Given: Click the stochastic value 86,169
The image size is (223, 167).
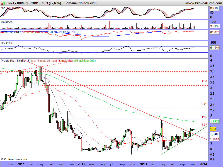Looking at the screenshot, I should [x=215, y=8].
